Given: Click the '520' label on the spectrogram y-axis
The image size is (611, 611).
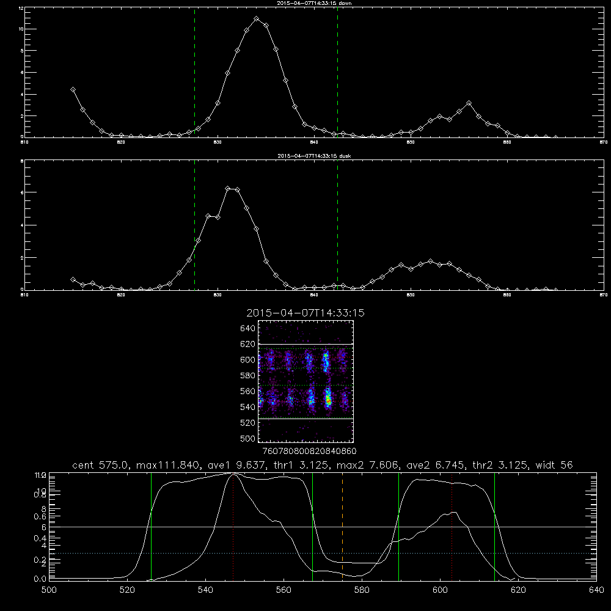Looking at the screenshot, I should pos(248,423).
